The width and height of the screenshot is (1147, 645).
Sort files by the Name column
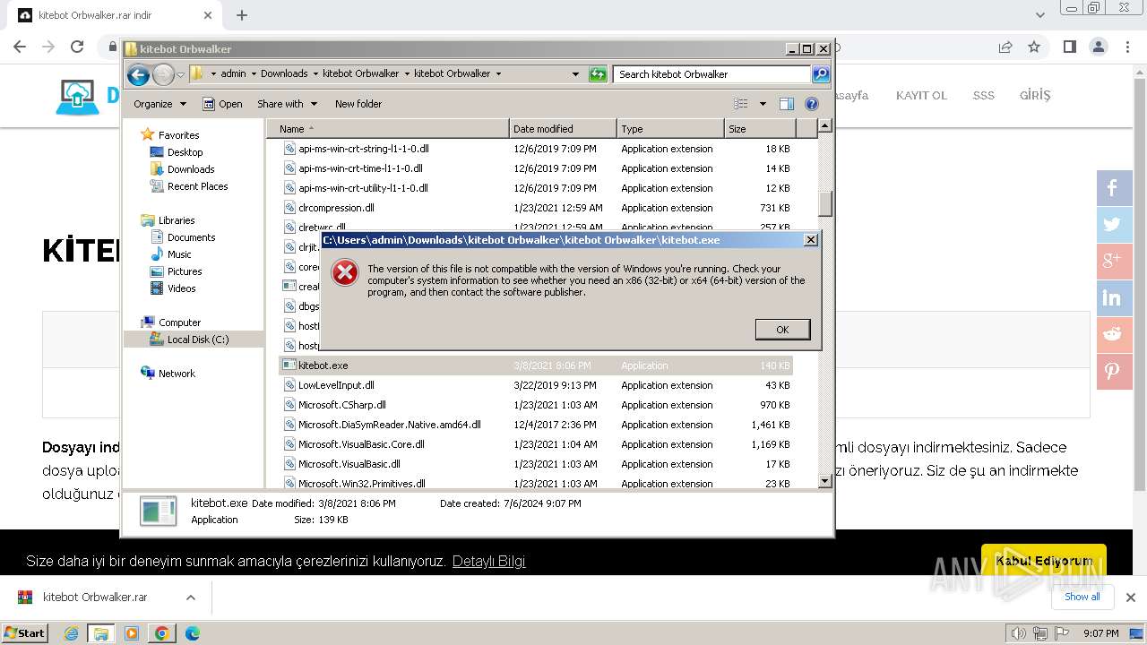(x=387, y=129)
